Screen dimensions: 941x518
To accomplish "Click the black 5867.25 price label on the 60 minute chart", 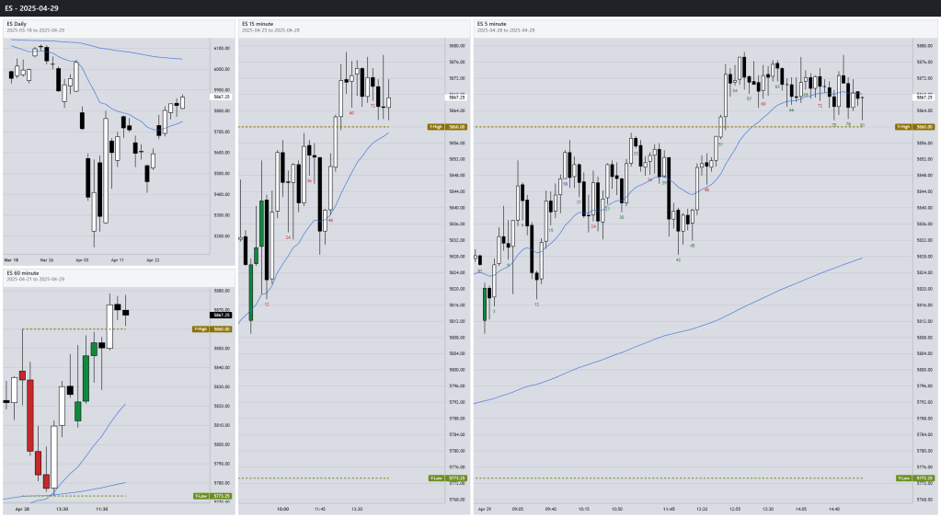I will tap(221, 315).
